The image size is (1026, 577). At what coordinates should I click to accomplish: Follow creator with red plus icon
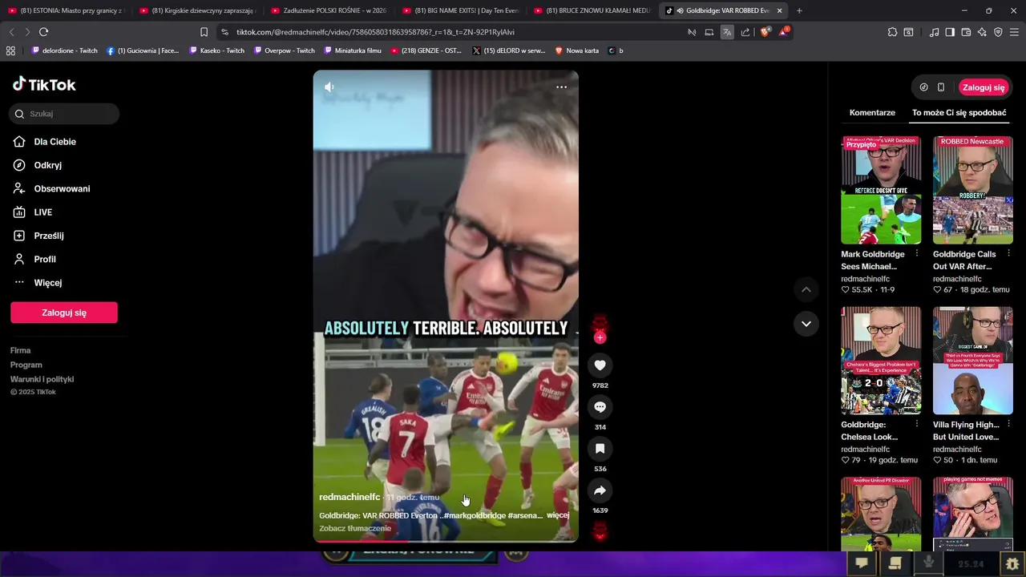(600, 337)
